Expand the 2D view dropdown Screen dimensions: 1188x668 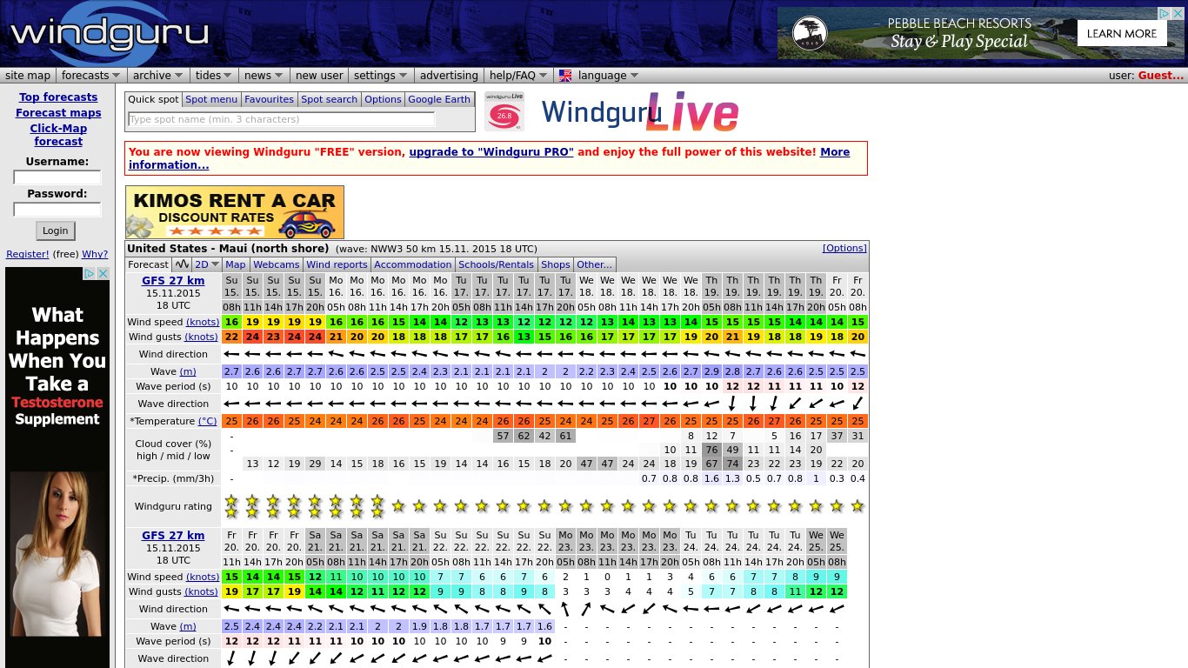[207, 264]
